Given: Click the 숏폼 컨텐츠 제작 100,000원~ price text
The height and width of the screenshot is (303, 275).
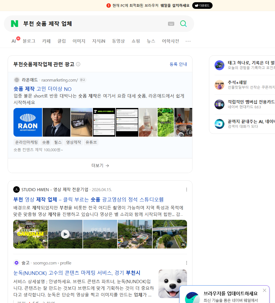Looking at the screenshot, I should (x=38, y=150).
